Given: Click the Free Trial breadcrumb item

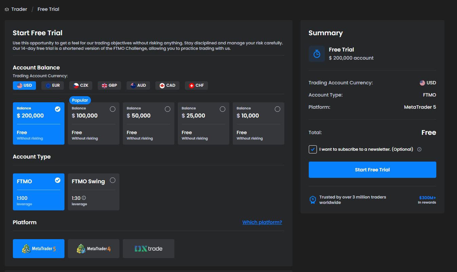Looking at the screenshot, I should (48, 9).
